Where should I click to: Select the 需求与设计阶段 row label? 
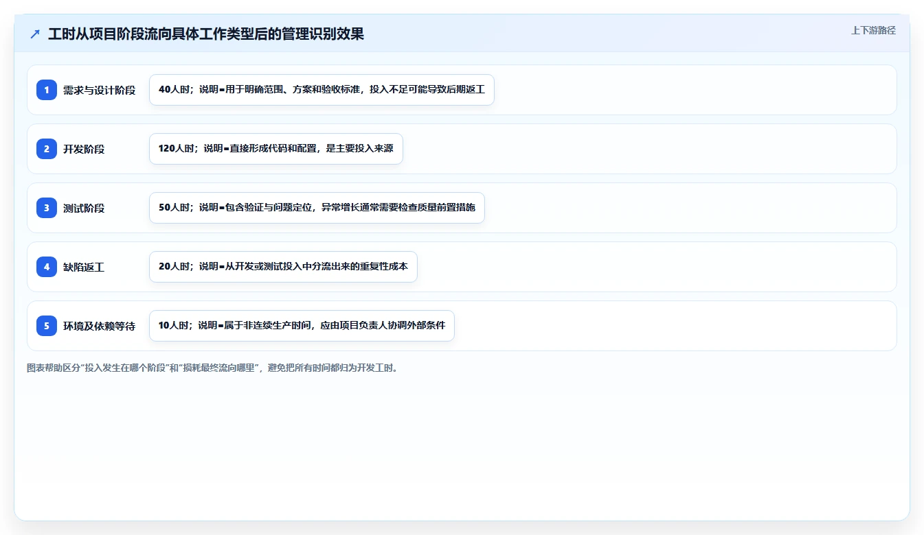(x=100, y=90)
